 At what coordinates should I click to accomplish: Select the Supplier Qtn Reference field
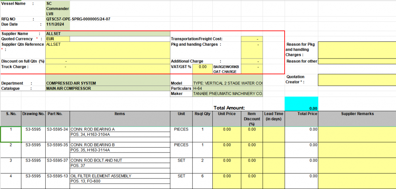(x=108, y=50)
